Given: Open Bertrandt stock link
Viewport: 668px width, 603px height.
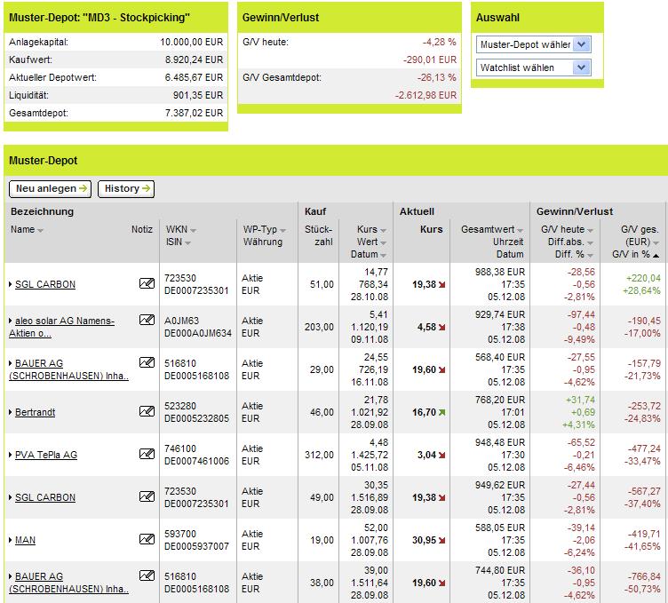Looking at the screenshot, I should [35, 412].
